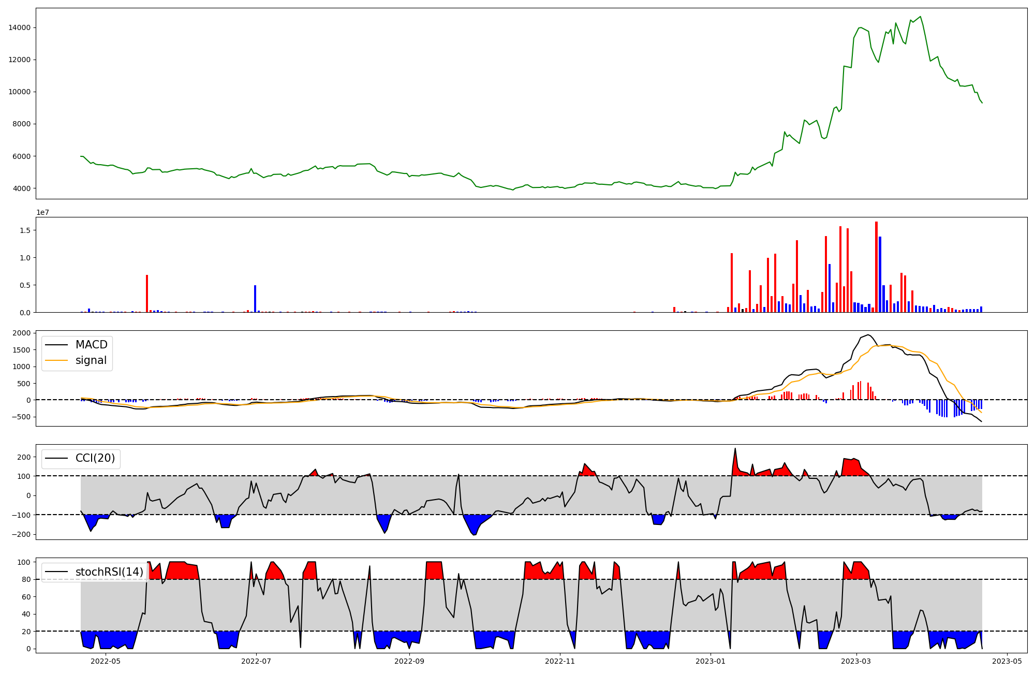Image resolution: width=1035 pixels, height=673 pixels.
Task: Click the 2000 tick on MACD axis
Action: coord(21,333)
